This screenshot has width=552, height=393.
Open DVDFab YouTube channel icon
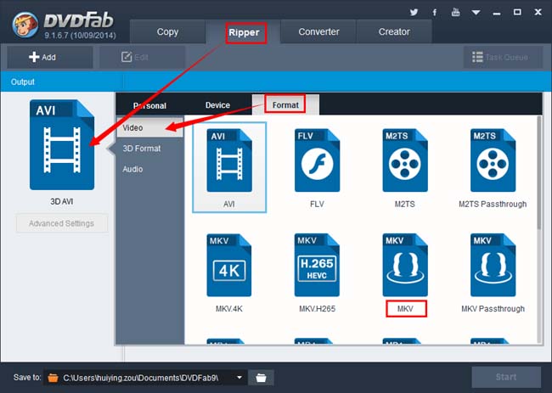pos(455,13)
